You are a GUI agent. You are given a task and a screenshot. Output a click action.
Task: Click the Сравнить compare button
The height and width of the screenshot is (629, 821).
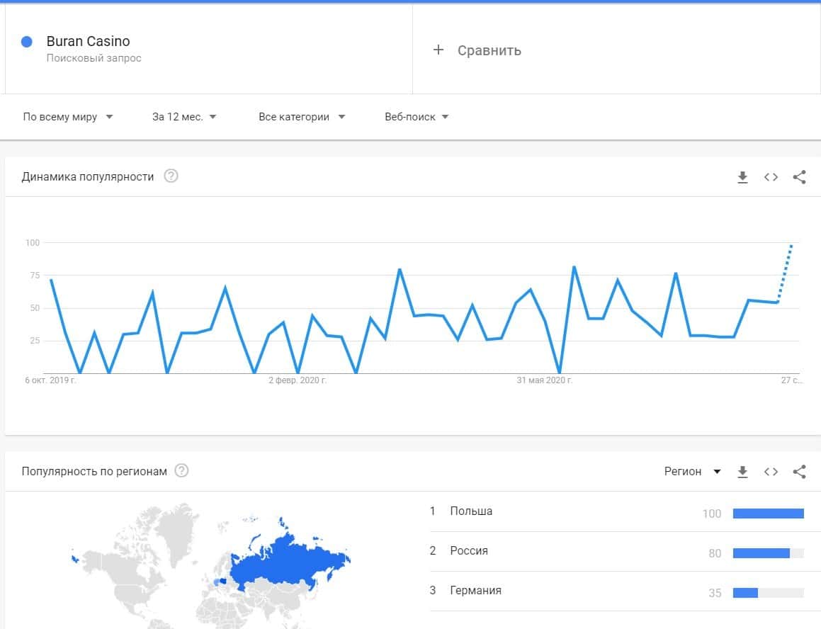(x=489, y=50)
